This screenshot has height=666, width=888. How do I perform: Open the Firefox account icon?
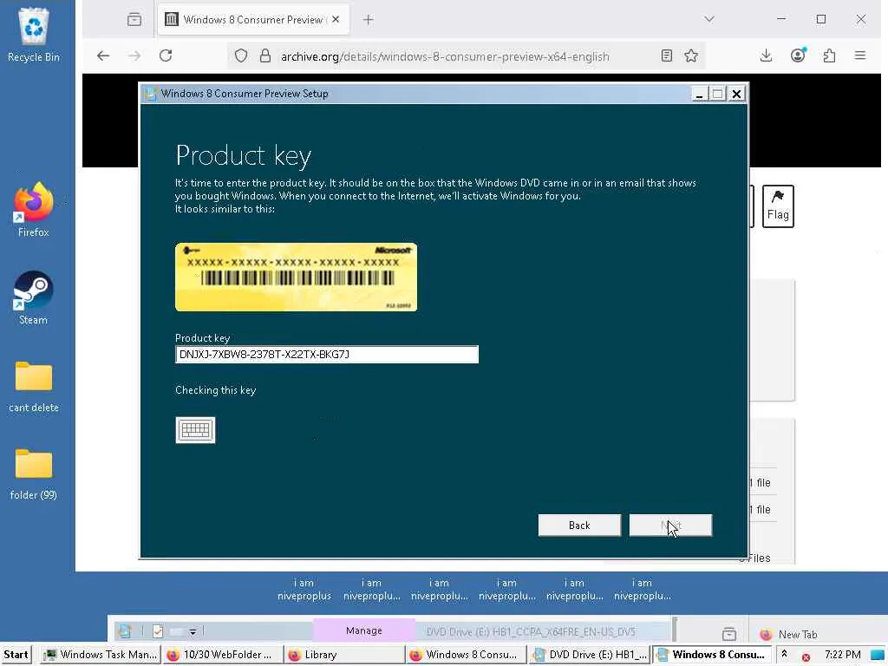click(x=798, y=55)
